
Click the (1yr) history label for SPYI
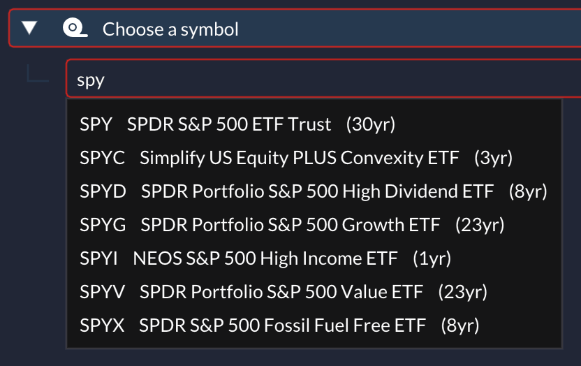click(432, 258)
